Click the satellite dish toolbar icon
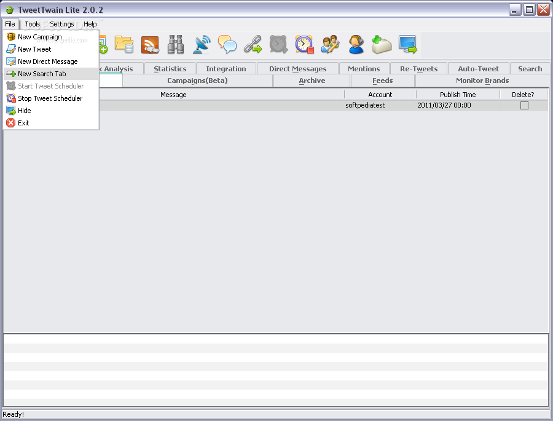This screenshot has height=421, width=553. 202,44
